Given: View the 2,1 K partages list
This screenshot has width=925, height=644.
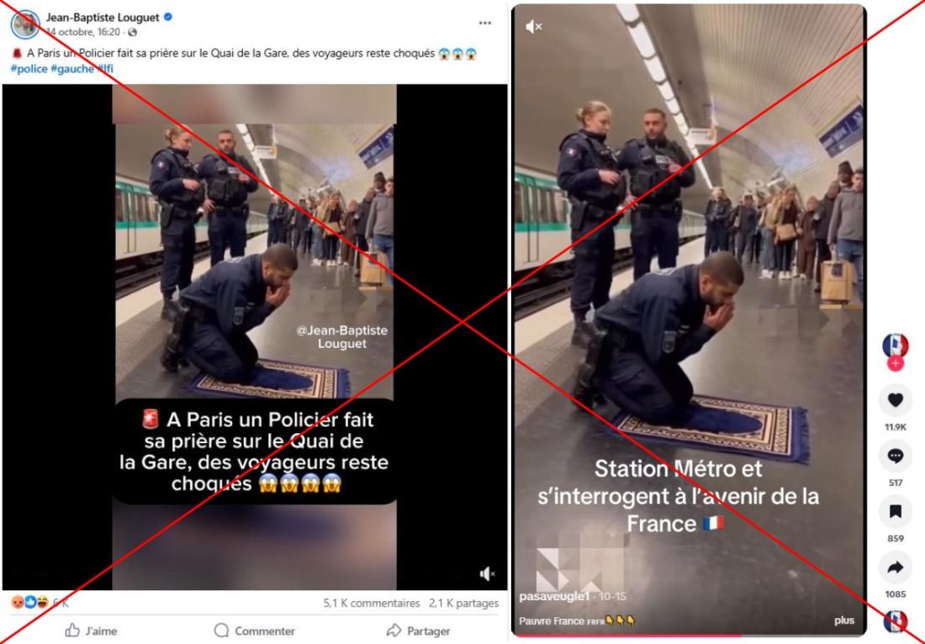Looking at the screenshot, I should 463,604.
